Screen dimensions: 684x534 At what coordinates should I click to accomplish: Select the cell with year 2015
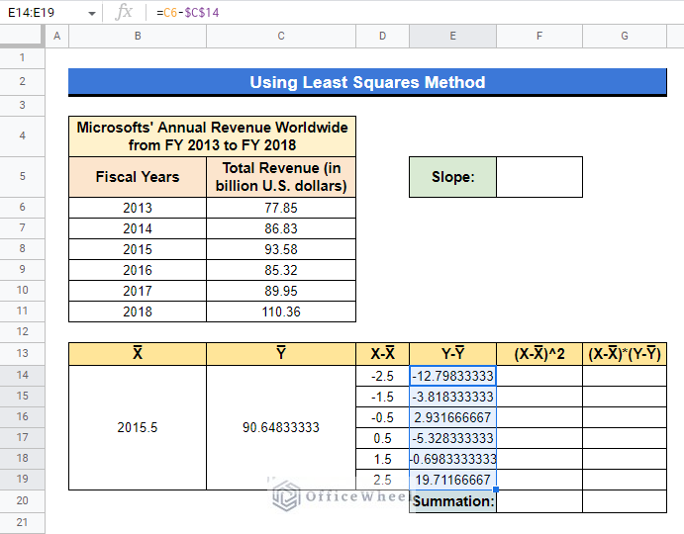[x=138, y=249]
